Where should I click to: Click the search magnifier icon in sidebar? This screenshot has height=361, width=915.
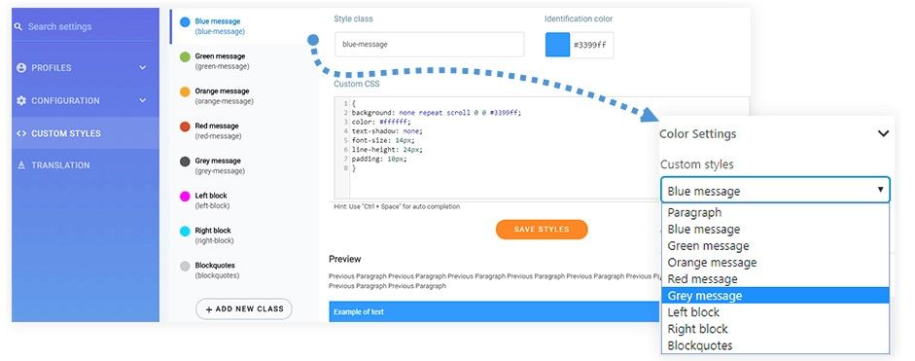pos(18,27)
